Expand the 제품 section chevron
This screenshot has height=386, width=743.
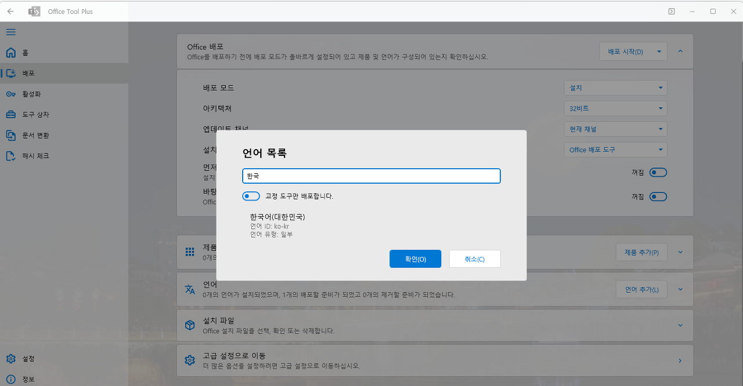pos(680,252)
